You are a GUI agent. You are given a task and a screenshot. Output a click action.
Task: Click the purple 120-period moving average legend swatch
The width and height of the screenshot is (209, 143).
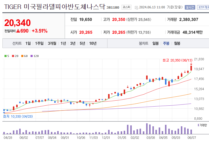click(32, 56)
